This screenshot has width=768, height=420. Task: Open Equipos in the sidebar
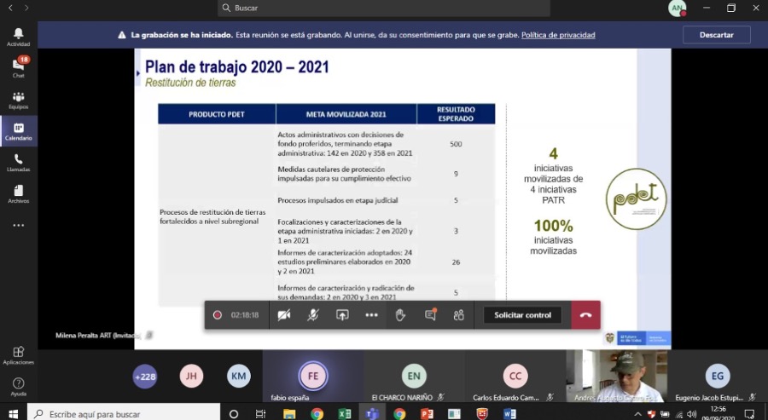pyautogui.click(x=18, y=101)
